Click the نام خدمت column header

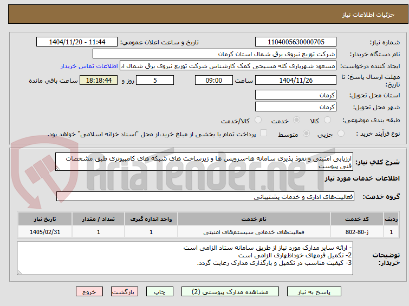(254, 219)
